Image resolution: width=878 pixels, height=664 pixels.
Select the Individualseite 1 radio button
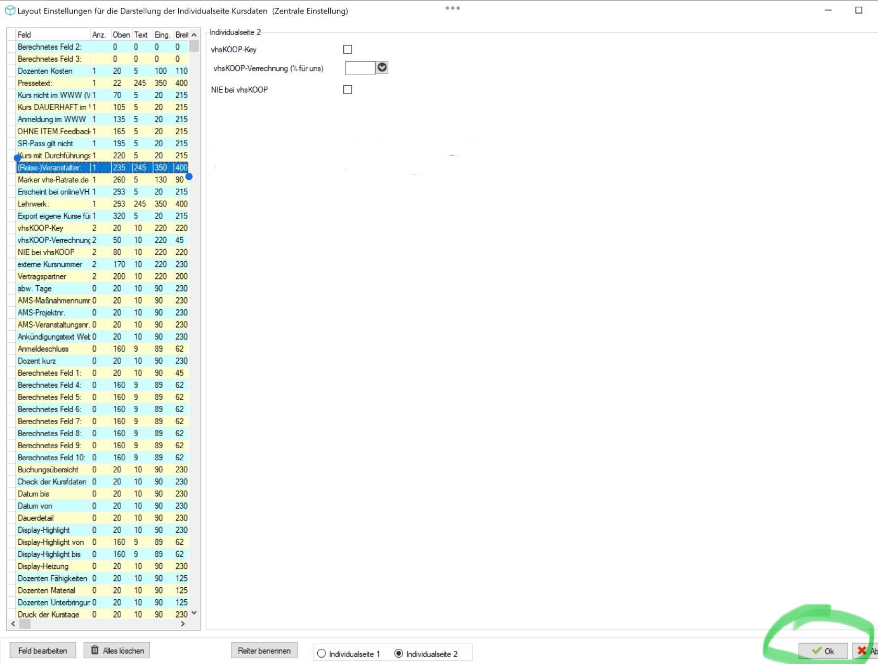[321, 654]
